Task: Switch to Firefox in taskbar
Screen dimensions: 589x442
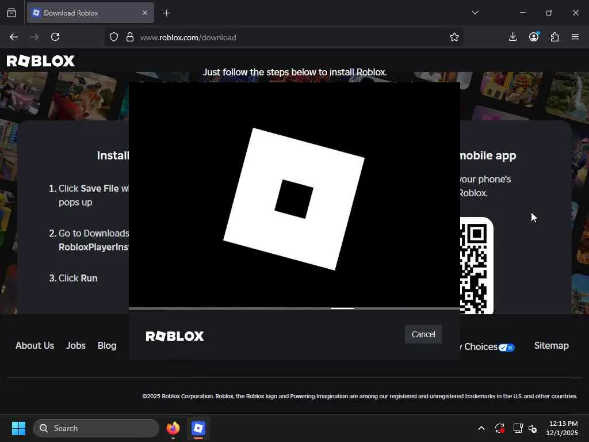Action: click(x=173, y=428)
